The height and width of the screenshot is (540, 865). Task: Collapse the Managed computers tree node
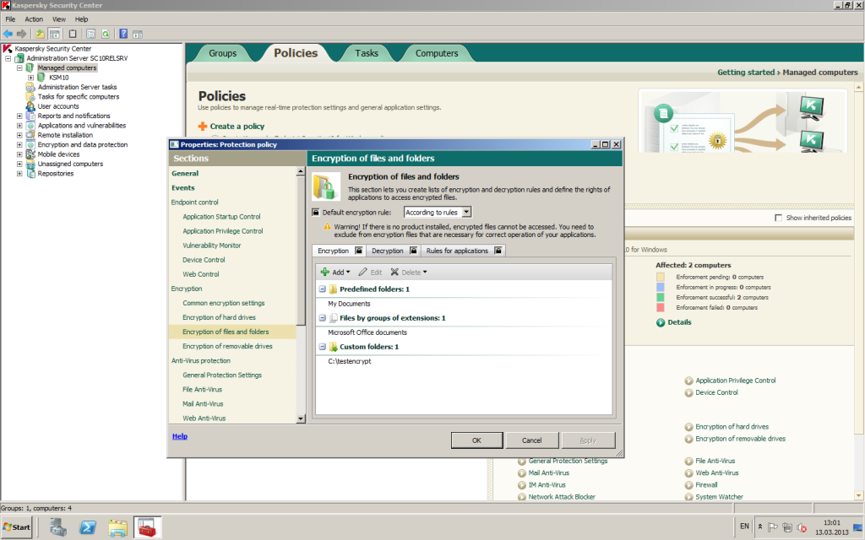[x=19, y=67]
